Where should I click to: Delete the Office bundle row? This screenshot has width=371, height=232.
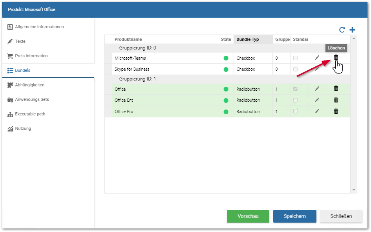coord(336,88)
